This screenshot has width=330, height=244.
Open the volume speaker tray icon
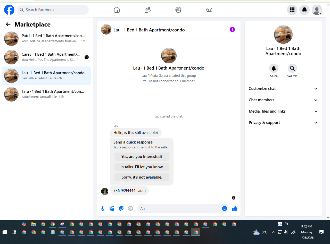[x=286, y=232]
